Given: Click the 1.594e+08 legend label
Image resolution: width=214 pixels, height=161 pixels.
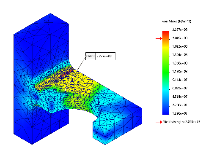Looking at the screenshot, I should (x=180, y=55).
